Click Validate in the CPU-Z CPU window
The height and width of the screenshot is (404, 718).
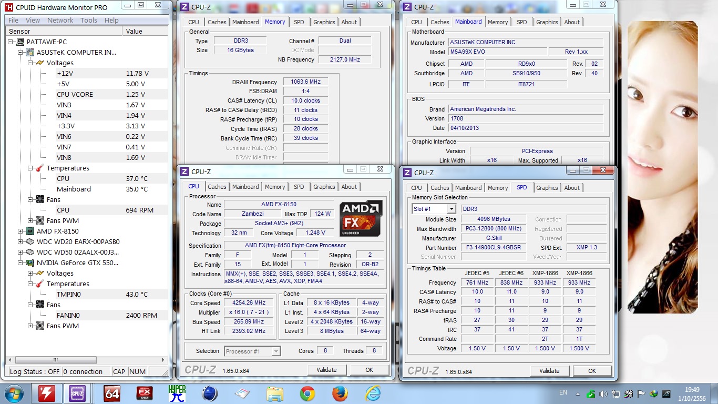click(326, 370)
